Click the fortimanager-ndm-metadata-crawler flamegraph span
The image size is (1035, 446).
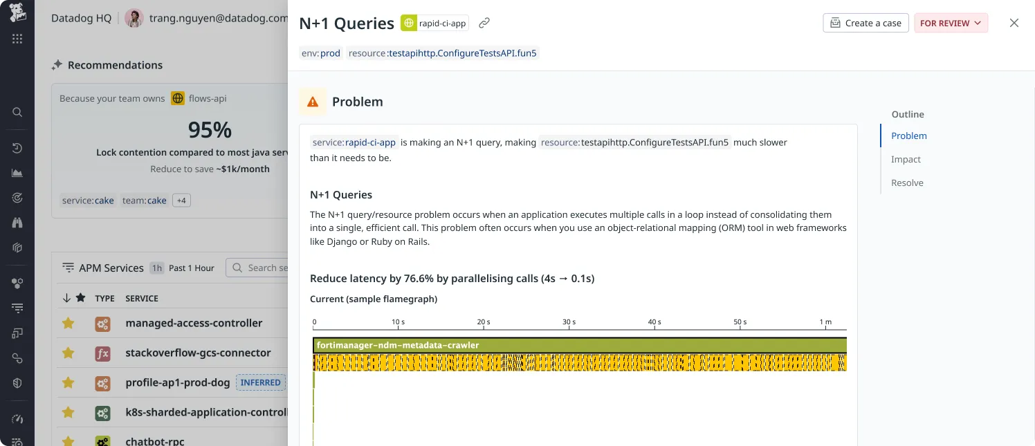[x=580, y=345]
